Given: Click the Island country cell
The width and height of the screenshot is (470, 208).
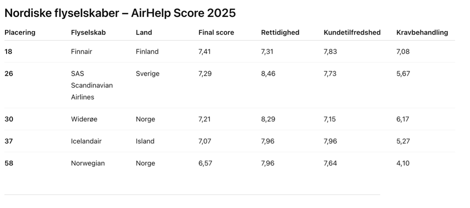Looking at the screenshot, I should point(145,141).
